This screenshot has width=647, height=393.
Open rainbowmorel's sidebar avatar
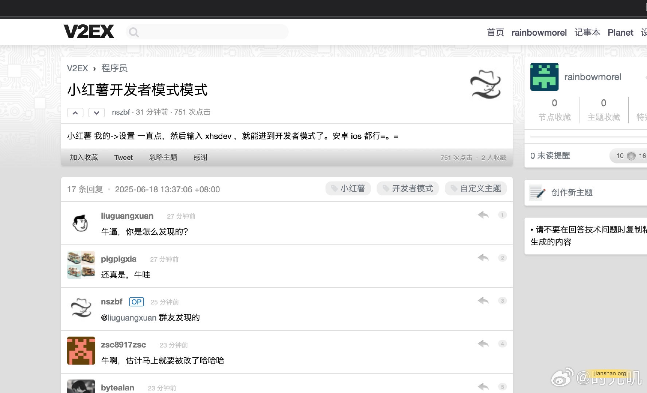click(545, 77)
